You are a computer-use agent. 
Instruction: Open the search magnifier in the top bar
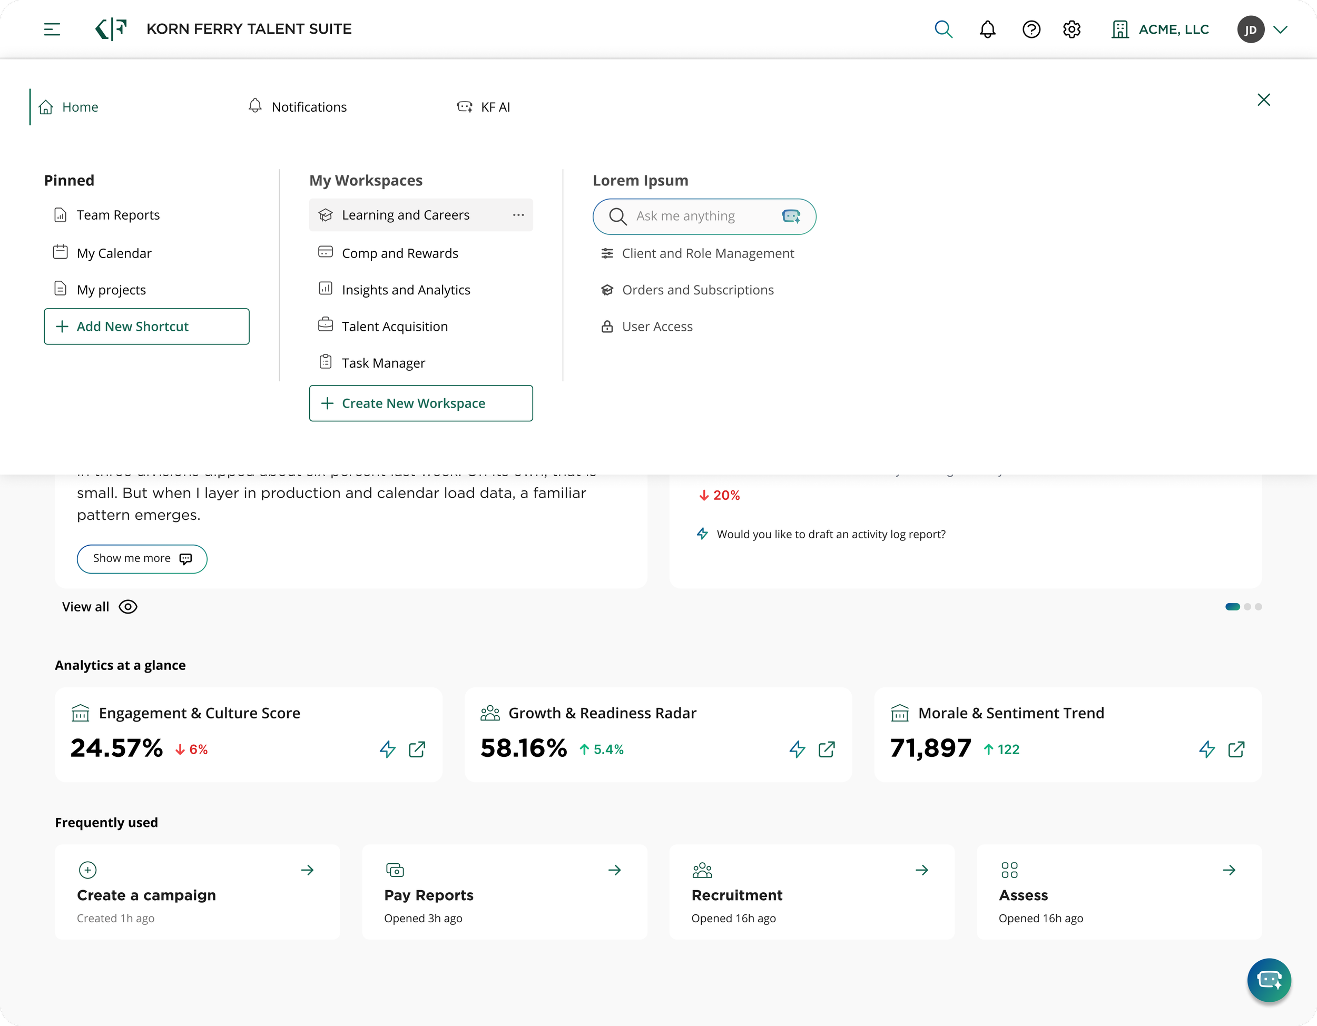943,29
